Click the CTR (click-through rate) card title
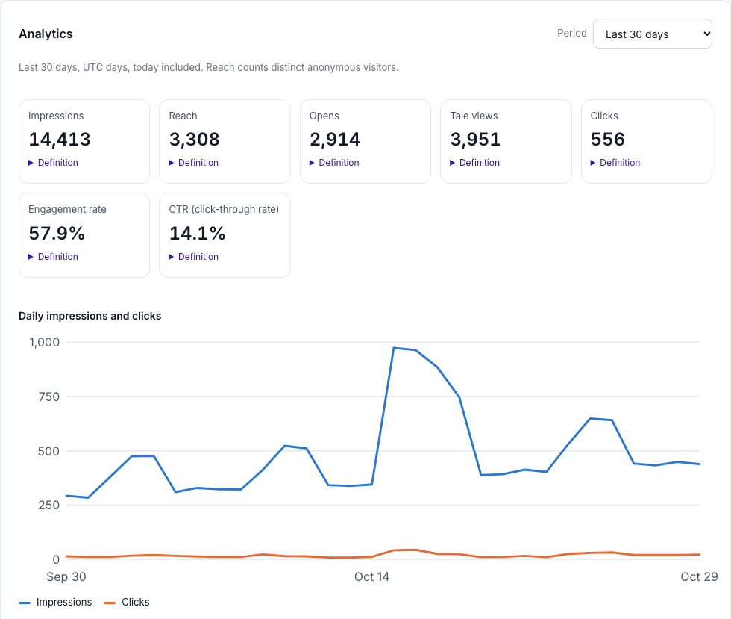The width and height of the screenshot is (731, 619). (x=224, y=209)
